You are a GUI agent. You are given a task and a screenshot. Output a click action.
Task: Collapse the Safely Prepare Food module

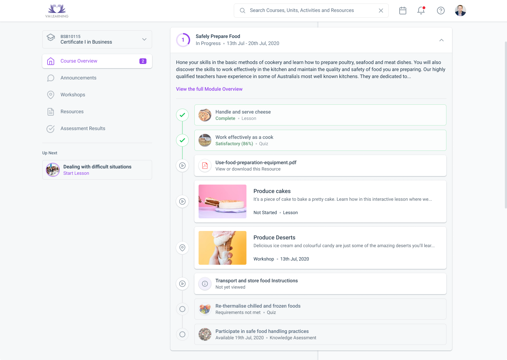click(x=442, y=40)
